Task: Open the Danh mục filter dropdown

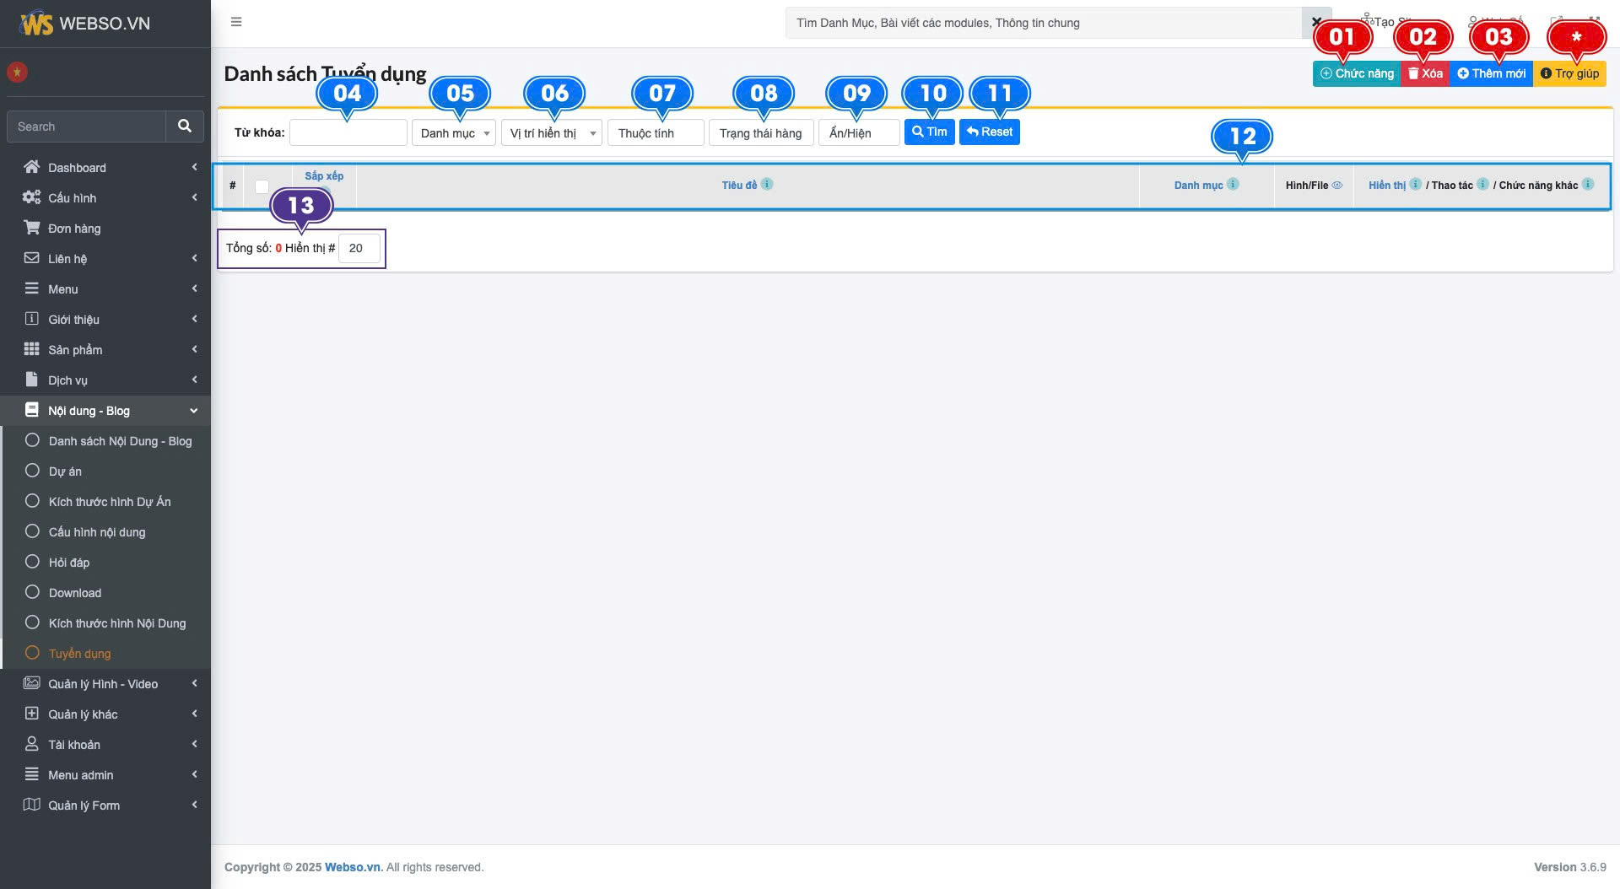Action: tap(453, 133)
